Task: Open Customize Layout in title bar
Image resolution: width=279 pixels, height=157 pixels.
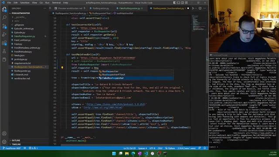Action: coord(186,3)
